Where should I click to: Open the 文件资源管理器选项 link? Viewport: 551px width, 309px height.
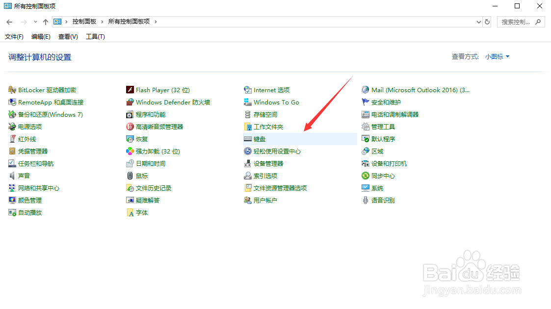(280, 188)
